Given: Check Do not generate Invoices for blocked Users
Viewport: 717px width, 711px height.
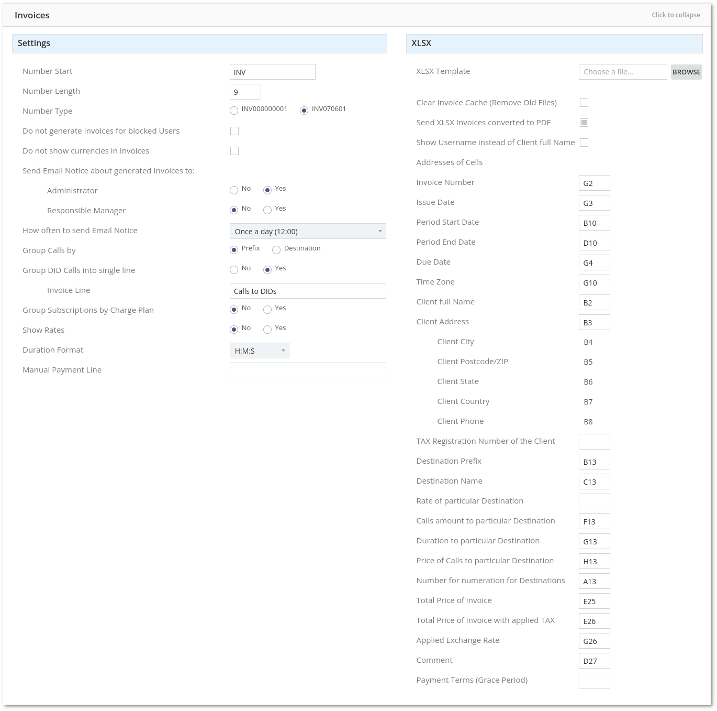Looking at the screenshot, I should [x=234, y=131].
